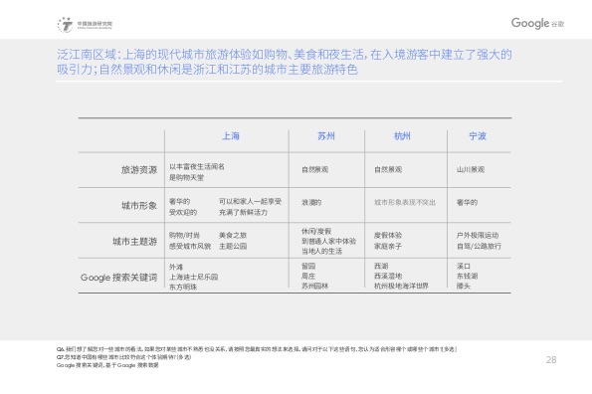592x394 pixels.
Task: Click the page number 28
Action: tap(551, 359)
